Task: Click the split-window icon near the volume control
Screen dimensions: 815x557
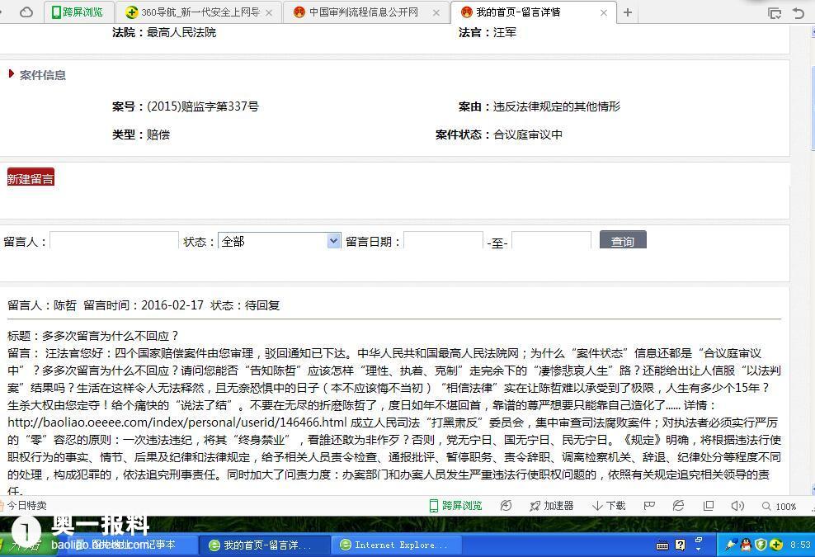Action: [x=707, y=506]
